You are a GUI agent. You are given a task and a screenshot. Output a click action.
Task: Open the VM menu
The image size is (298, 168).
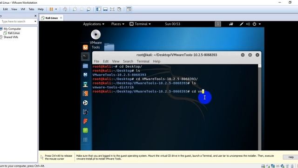pyautogui.click(x=23, y=9)
